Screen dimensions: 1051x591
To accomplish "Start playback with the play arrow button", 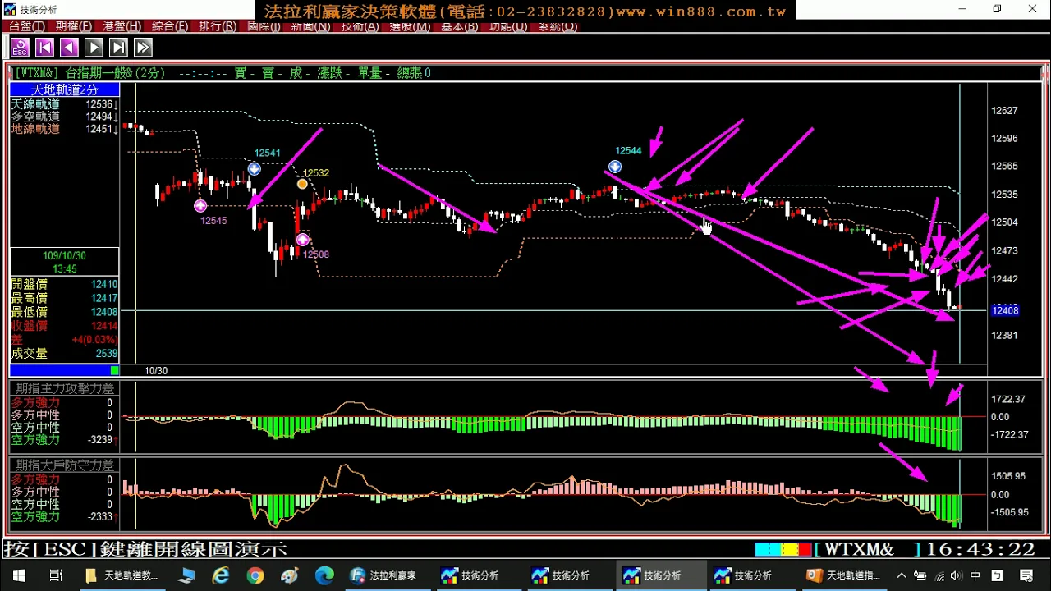I will [94, 48].
